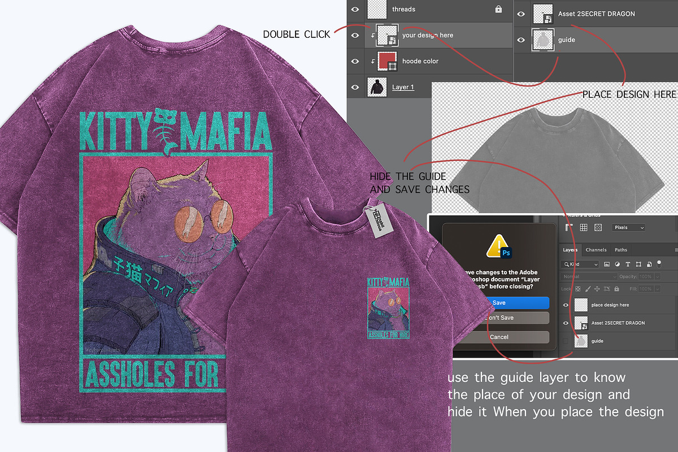Click the 'place design here' layer thumbnail

coord(581,305)
